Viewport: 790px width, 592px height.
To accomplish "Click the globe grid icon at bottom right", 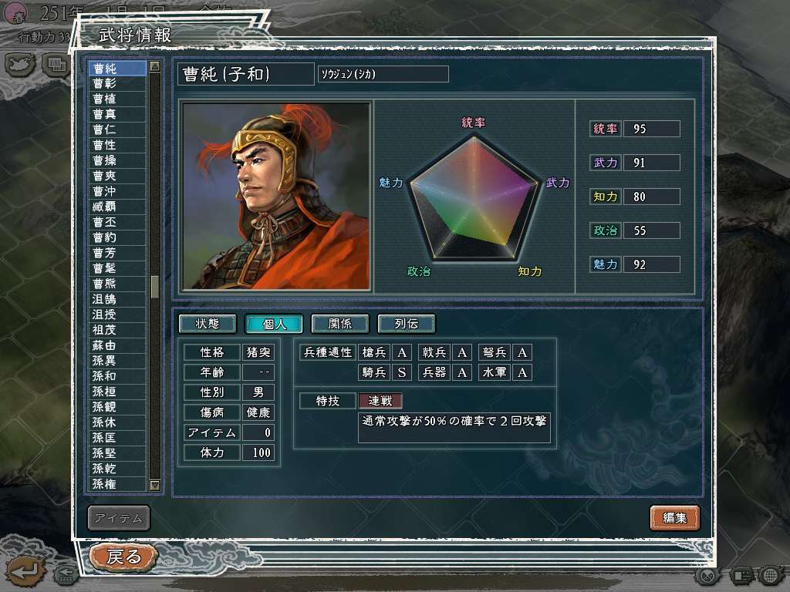I will click(x=771, y=575).
